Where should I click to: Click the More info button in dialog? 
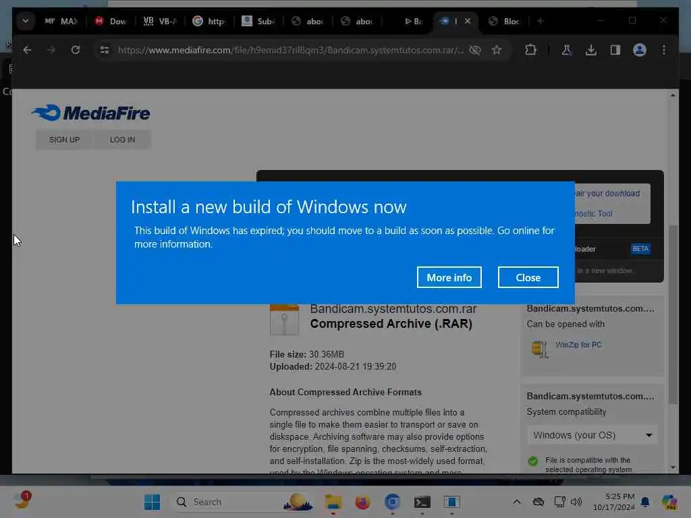tap(449, 277)
